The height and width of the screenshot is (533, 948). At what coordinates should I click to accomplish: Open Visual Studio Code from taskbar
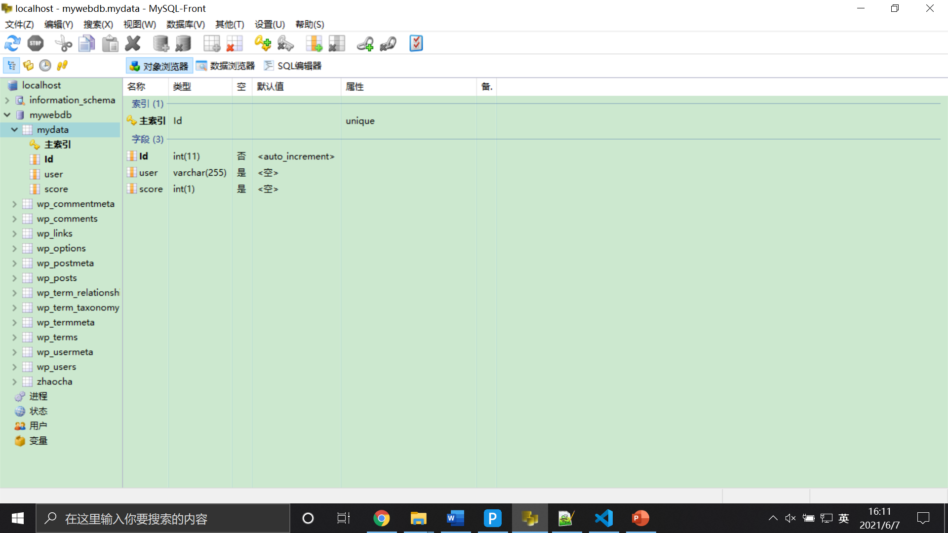pyautogui.click(x=603, y=518)
